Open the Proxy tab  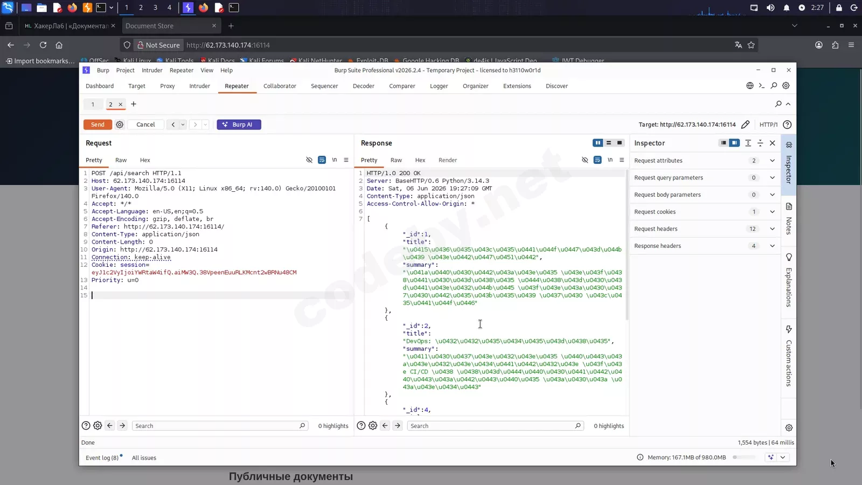point(168,86)
